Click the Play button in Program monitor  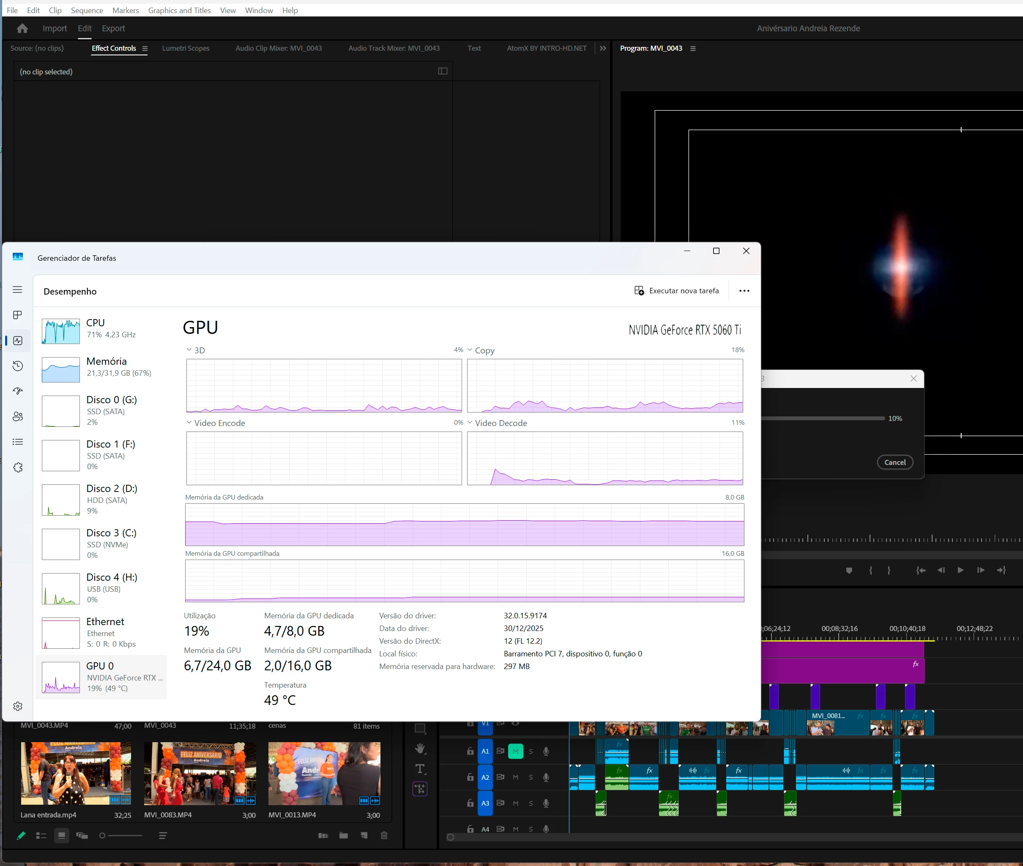(x=960, y=571)
